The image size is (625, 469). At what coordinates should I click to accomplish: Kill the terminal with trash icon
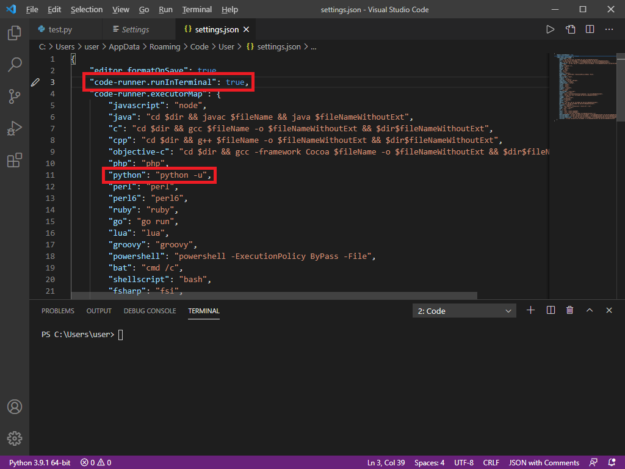[x=569, y=310]
